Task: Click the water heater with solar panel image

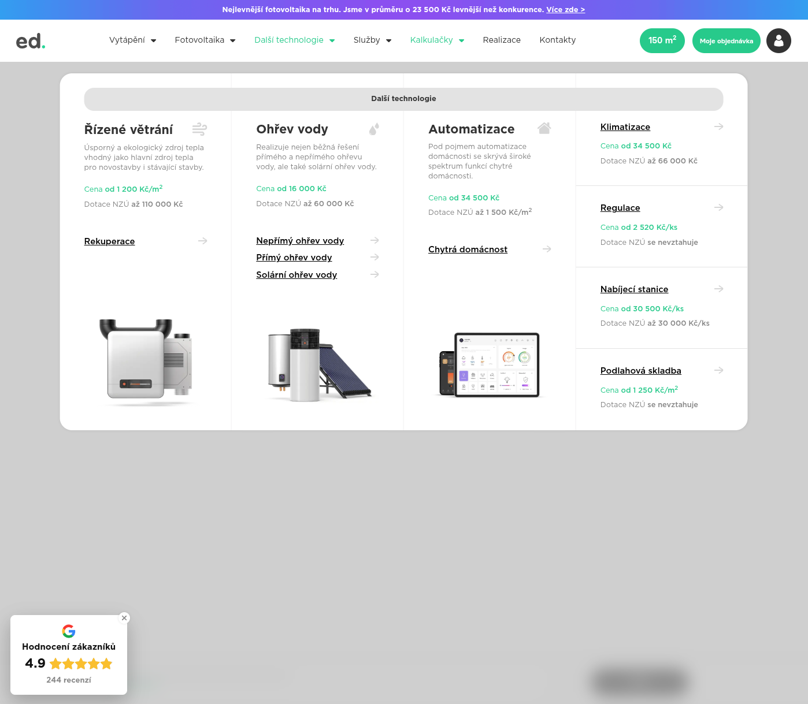Action: 317,364
